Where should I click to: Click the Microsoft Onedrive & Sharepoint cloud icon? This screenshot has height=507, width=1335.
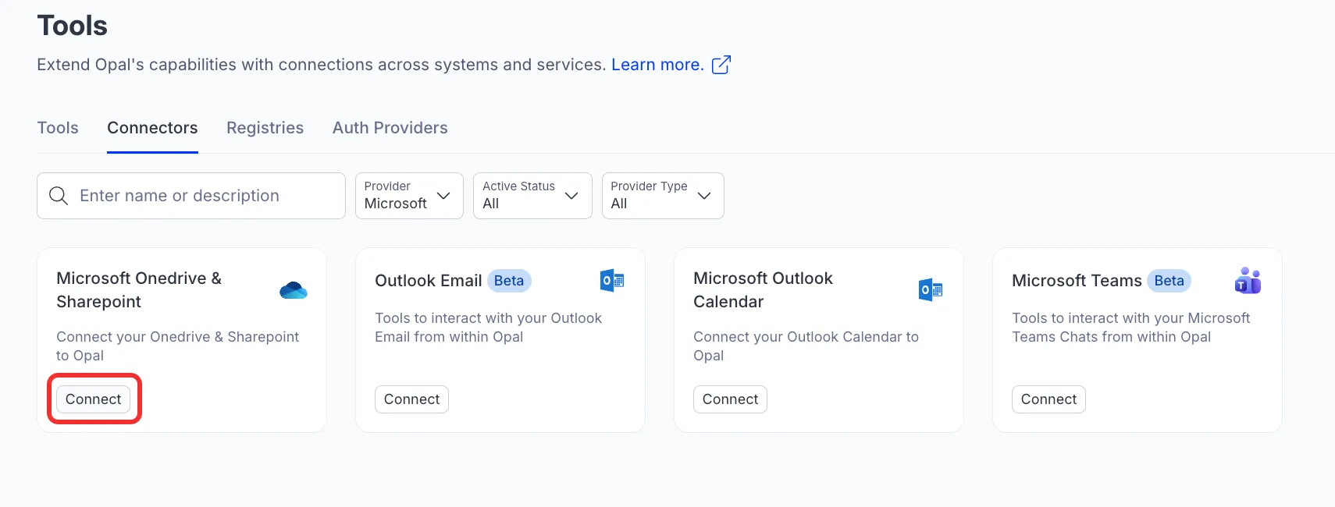point(294,290)
